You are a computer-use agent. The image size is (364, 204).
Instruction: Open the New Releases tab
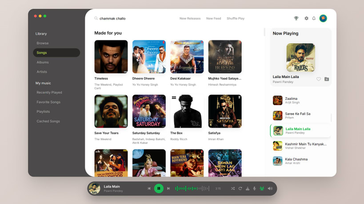coord(190,19)
